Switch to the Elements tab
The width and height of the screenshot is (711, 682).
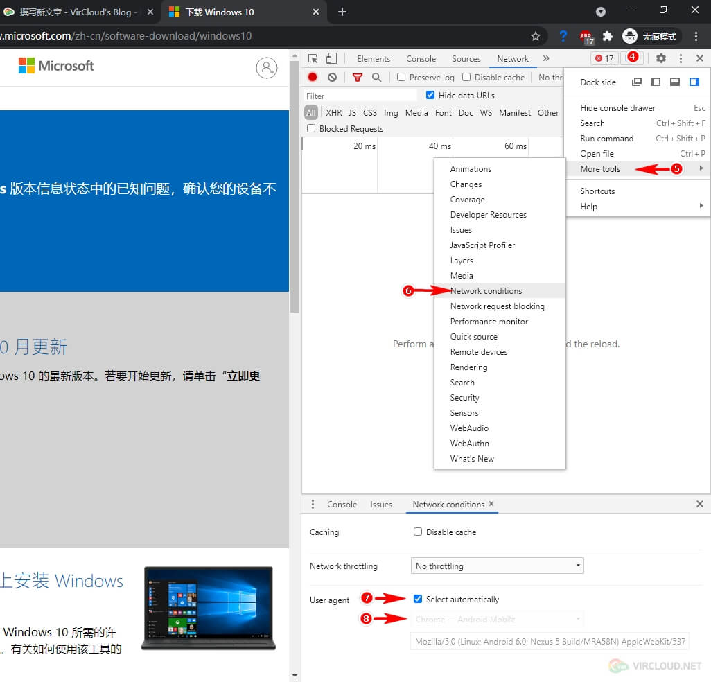click(374, 58)
